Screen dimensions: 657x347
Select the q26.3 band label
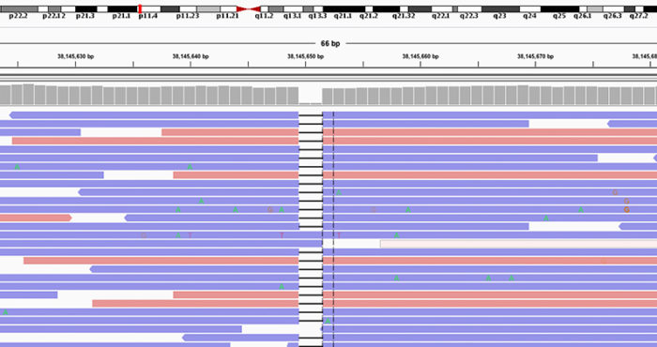(x=612, y=16)
